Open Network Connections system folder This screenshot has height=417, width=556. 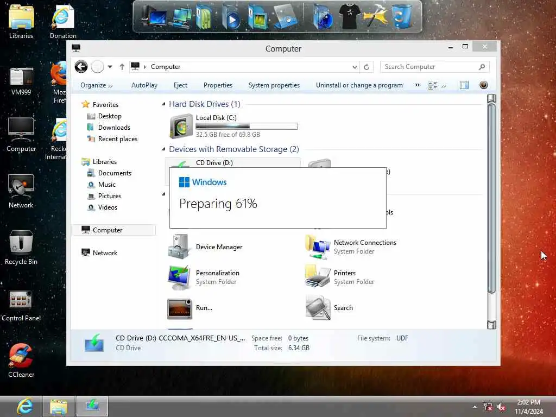(351, 247)
